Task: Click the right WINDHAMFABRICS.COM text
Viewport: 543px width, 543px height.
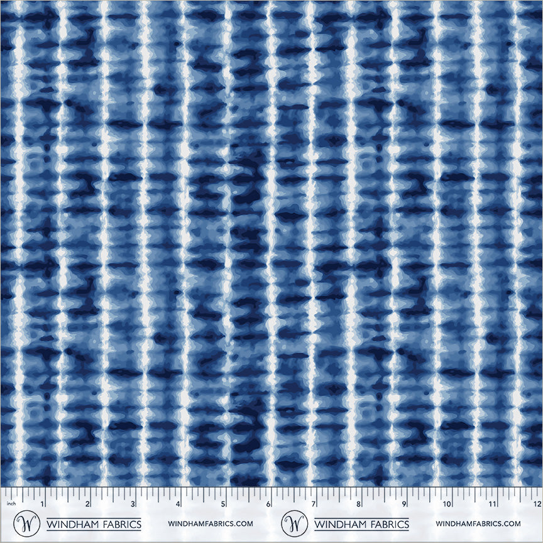Action: [x=478, y=524]
